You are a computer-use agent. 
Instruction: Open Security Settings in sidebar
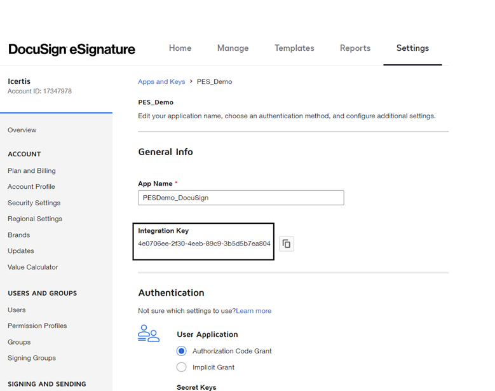[x=34, y=203]
